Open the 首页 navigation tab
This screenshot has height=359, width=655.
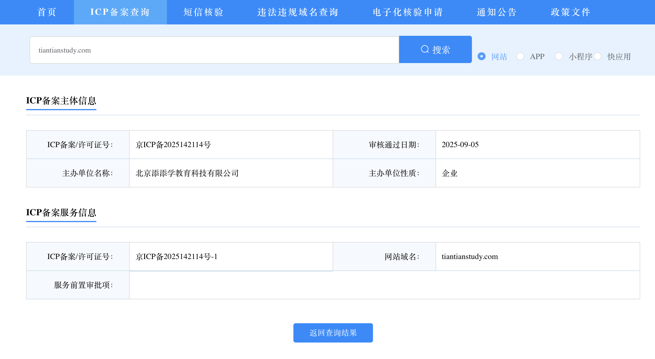(47, 12)
